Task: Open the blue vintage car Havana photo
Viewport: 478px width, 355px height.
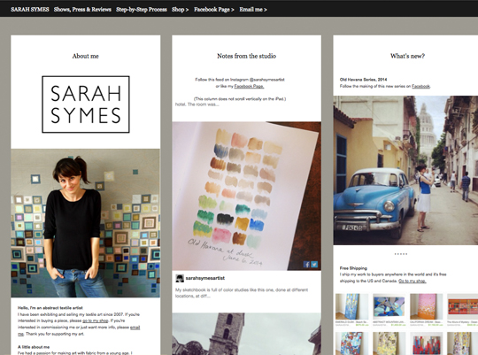Action: (x=405, y=170)
